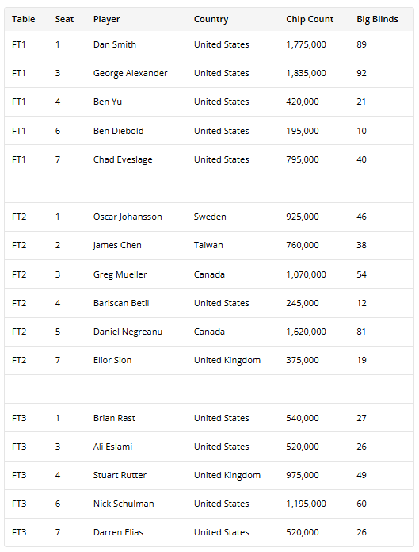This screenshot has height=552, width=419.
Task: Click Ben Diebold's chip count 195,000
Action: pos(303,131)
